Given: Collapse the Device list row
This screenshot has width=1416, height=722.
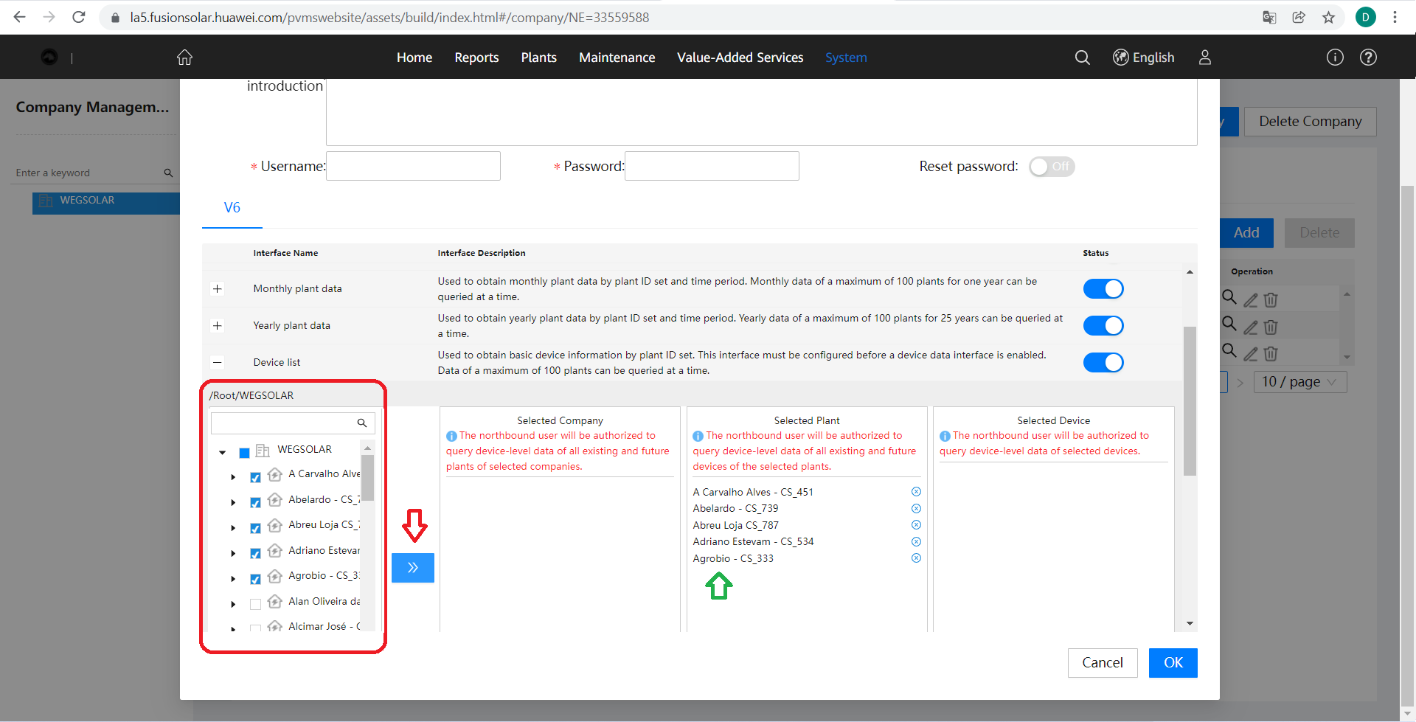Looking at the screenshot, I should point(218,362).
